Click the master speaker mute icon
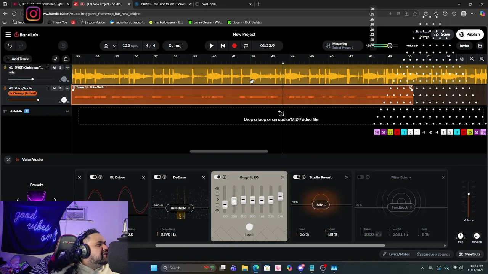 [x=368, y=46]
